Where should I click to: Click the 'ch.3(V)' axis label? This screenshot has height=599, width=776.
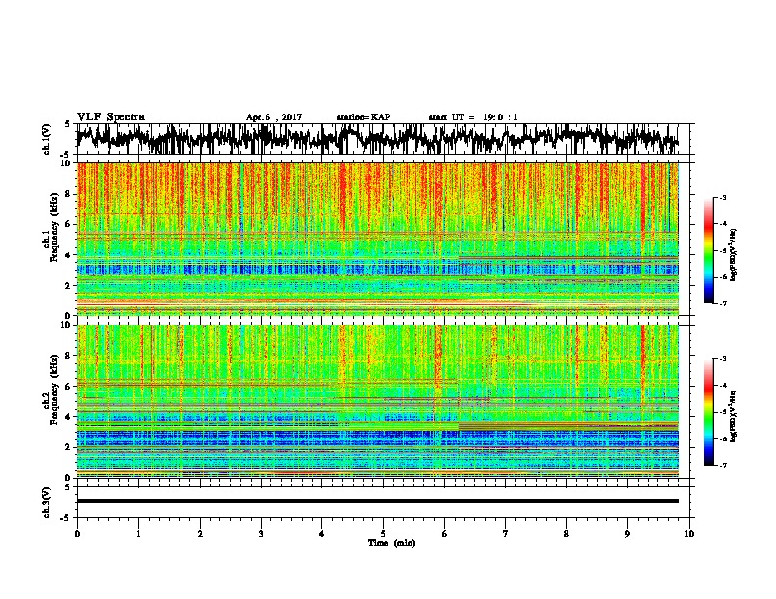pos(47,503)
